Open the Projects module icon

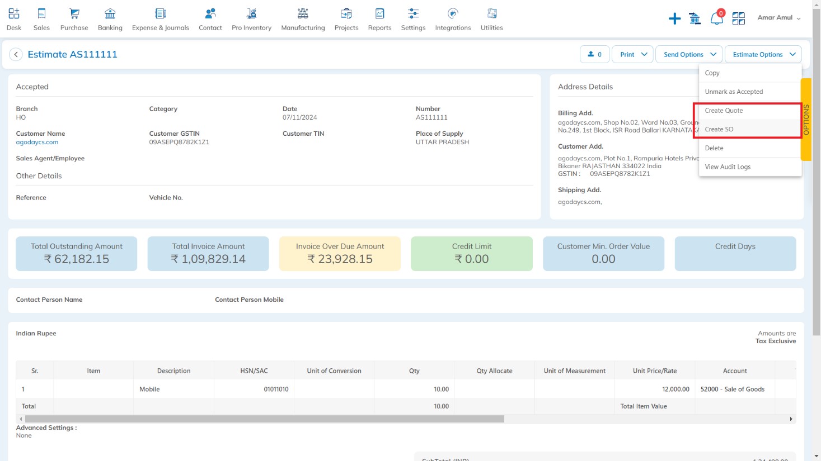(x=346, y=13)
